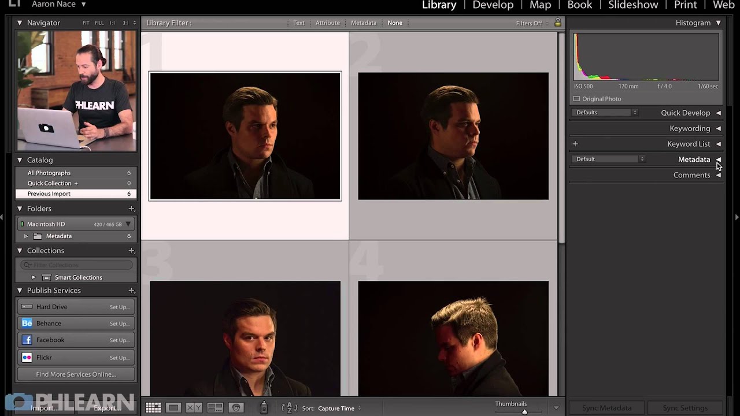740x416 pixels.
Task: Open the Metadata Default set dropdown
Action: [x=609, y=159]
